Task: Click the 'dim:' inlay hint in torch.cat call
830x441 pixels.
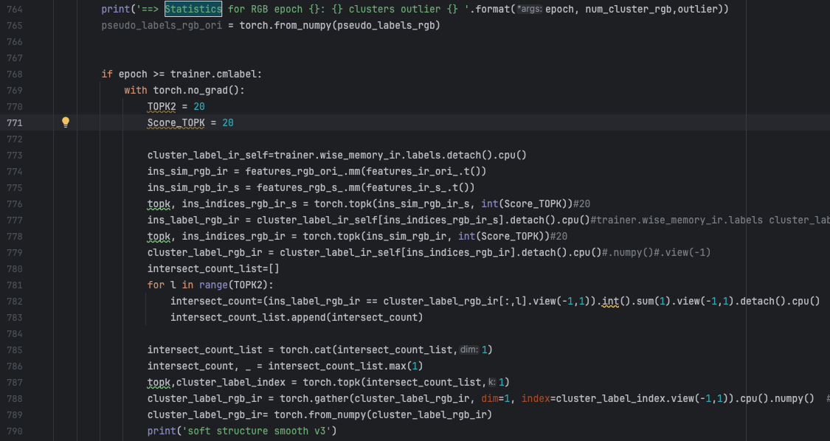Action: point(468,350)
